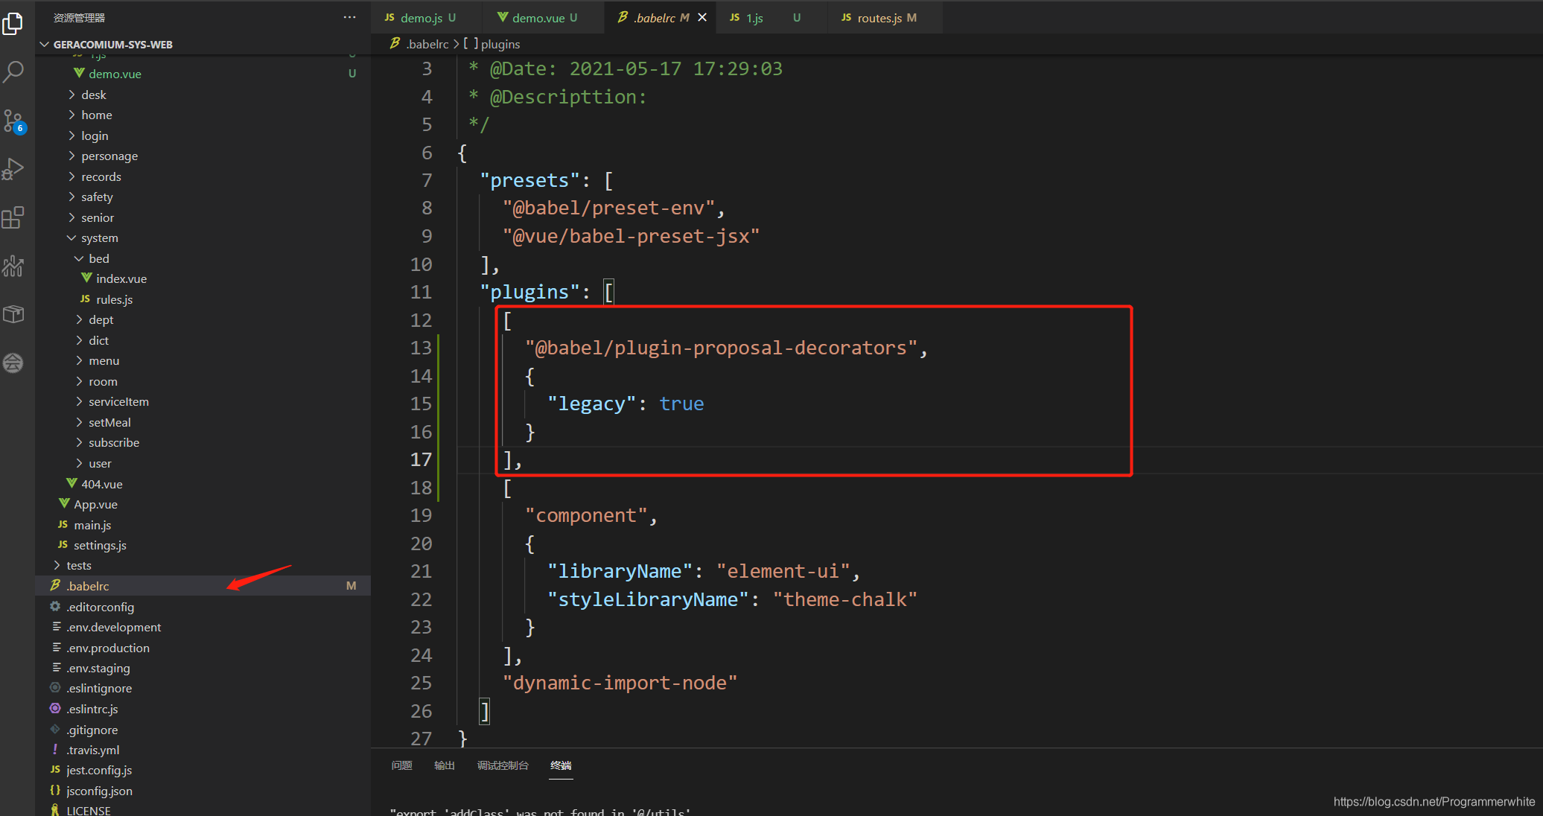
Task: Open the round emblem extension icon in activity bar
Action: (x=13, y=363)
